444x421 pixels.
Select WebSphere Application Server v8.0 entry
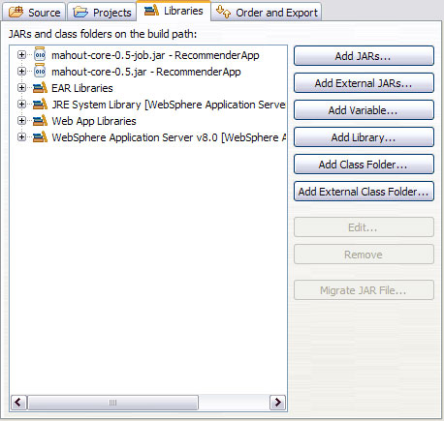[x=169, y=137]
